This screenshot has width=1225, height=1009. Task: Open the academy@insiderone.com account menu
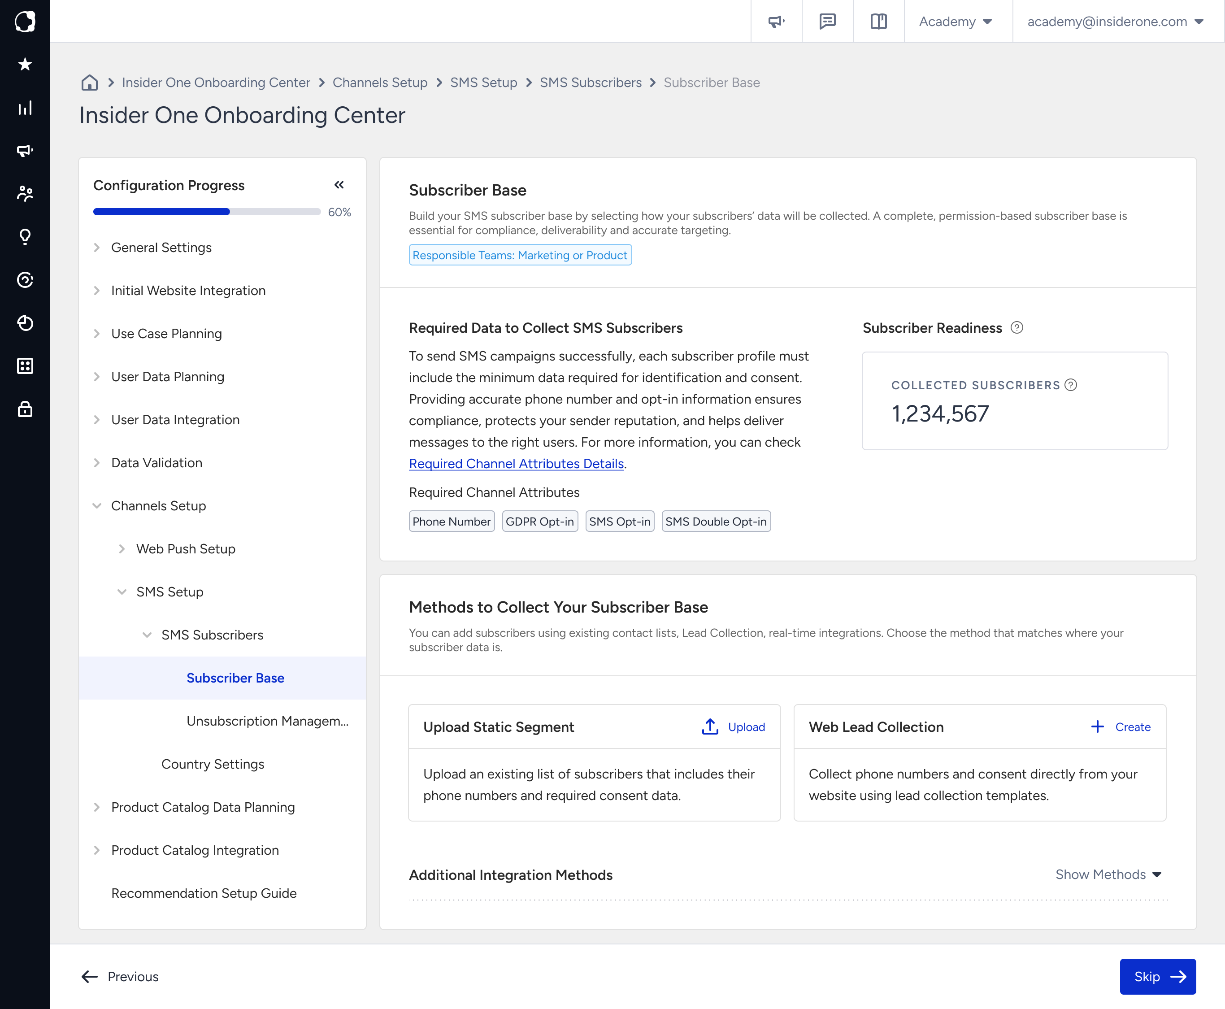click(x=1115, y=22)
